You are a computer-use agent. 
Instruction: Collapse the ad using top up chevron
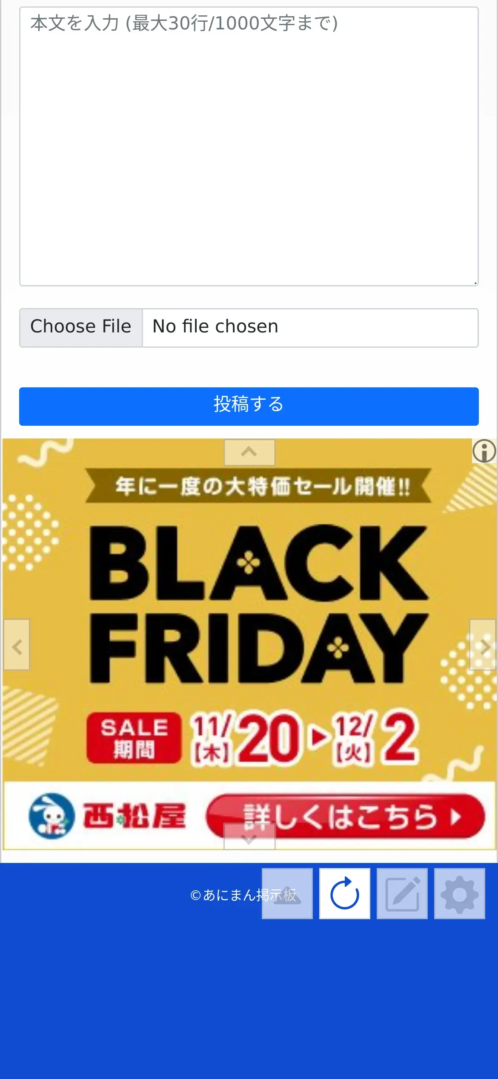tap(249, 452)
